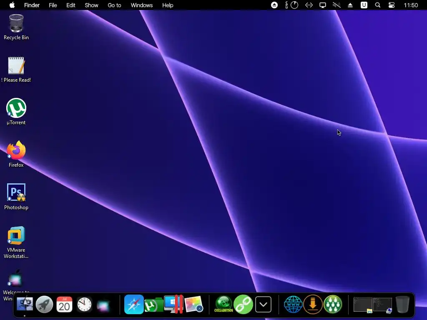Screen dimensions: 427x320
Task: Open the green people group dock icon
Action: point(333,304)
